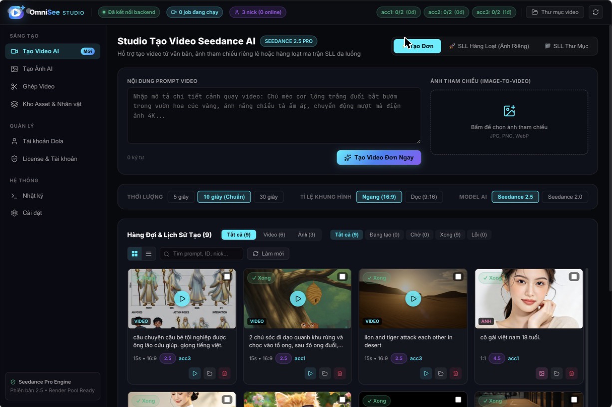The image size is (612, 407).
Task: Tick checkbox on lion and tiger card
Action: [x=458, y=277]
